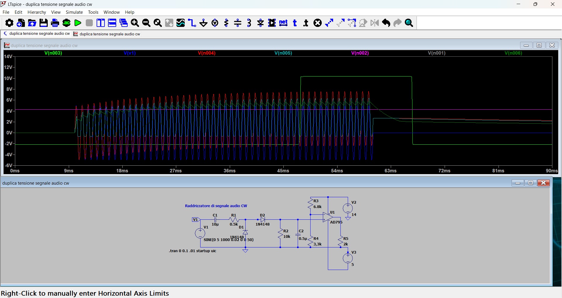The height and width of the screenshot is (298, 562).
Task: Click the 45ms horizontal axis label
Action: pos(283,171)
